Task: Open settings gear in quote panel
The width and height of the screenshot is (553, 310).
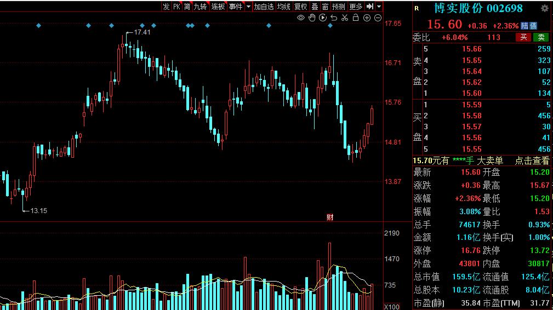Action: click(x=545, y=8)
